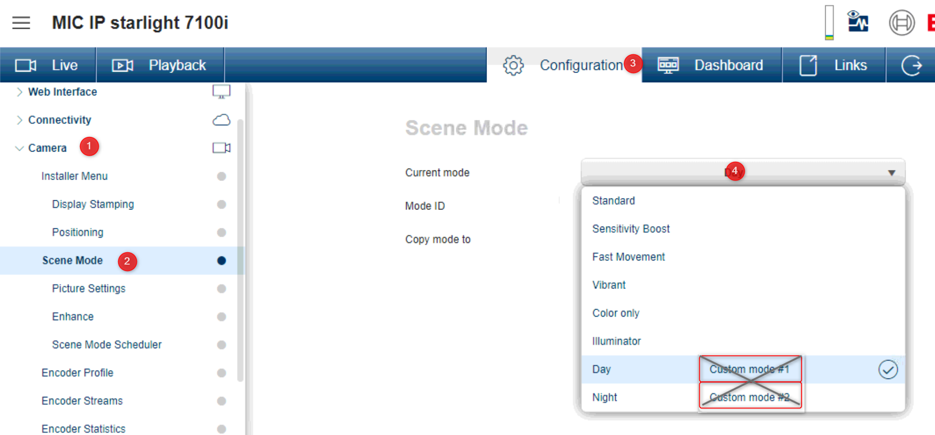Screen dimensions: 935x435
Task: Click the sidebar vertical scrollbar
Action: pyautogui.click(x=240, y=250)
